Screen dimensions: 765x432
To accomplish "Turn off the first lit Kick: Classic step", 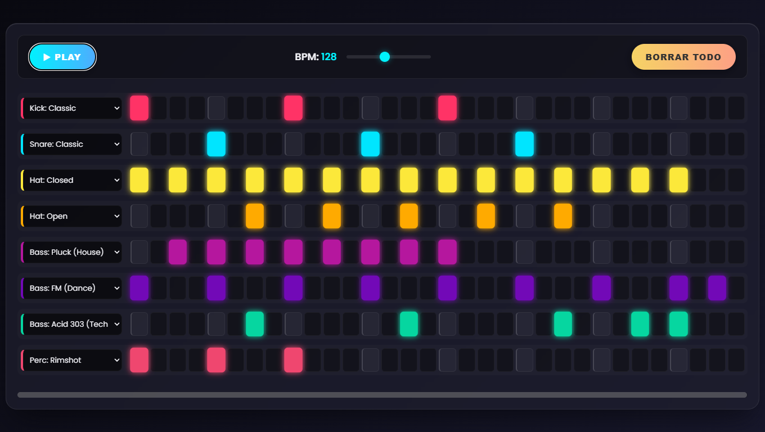I will tap(139, 108).
